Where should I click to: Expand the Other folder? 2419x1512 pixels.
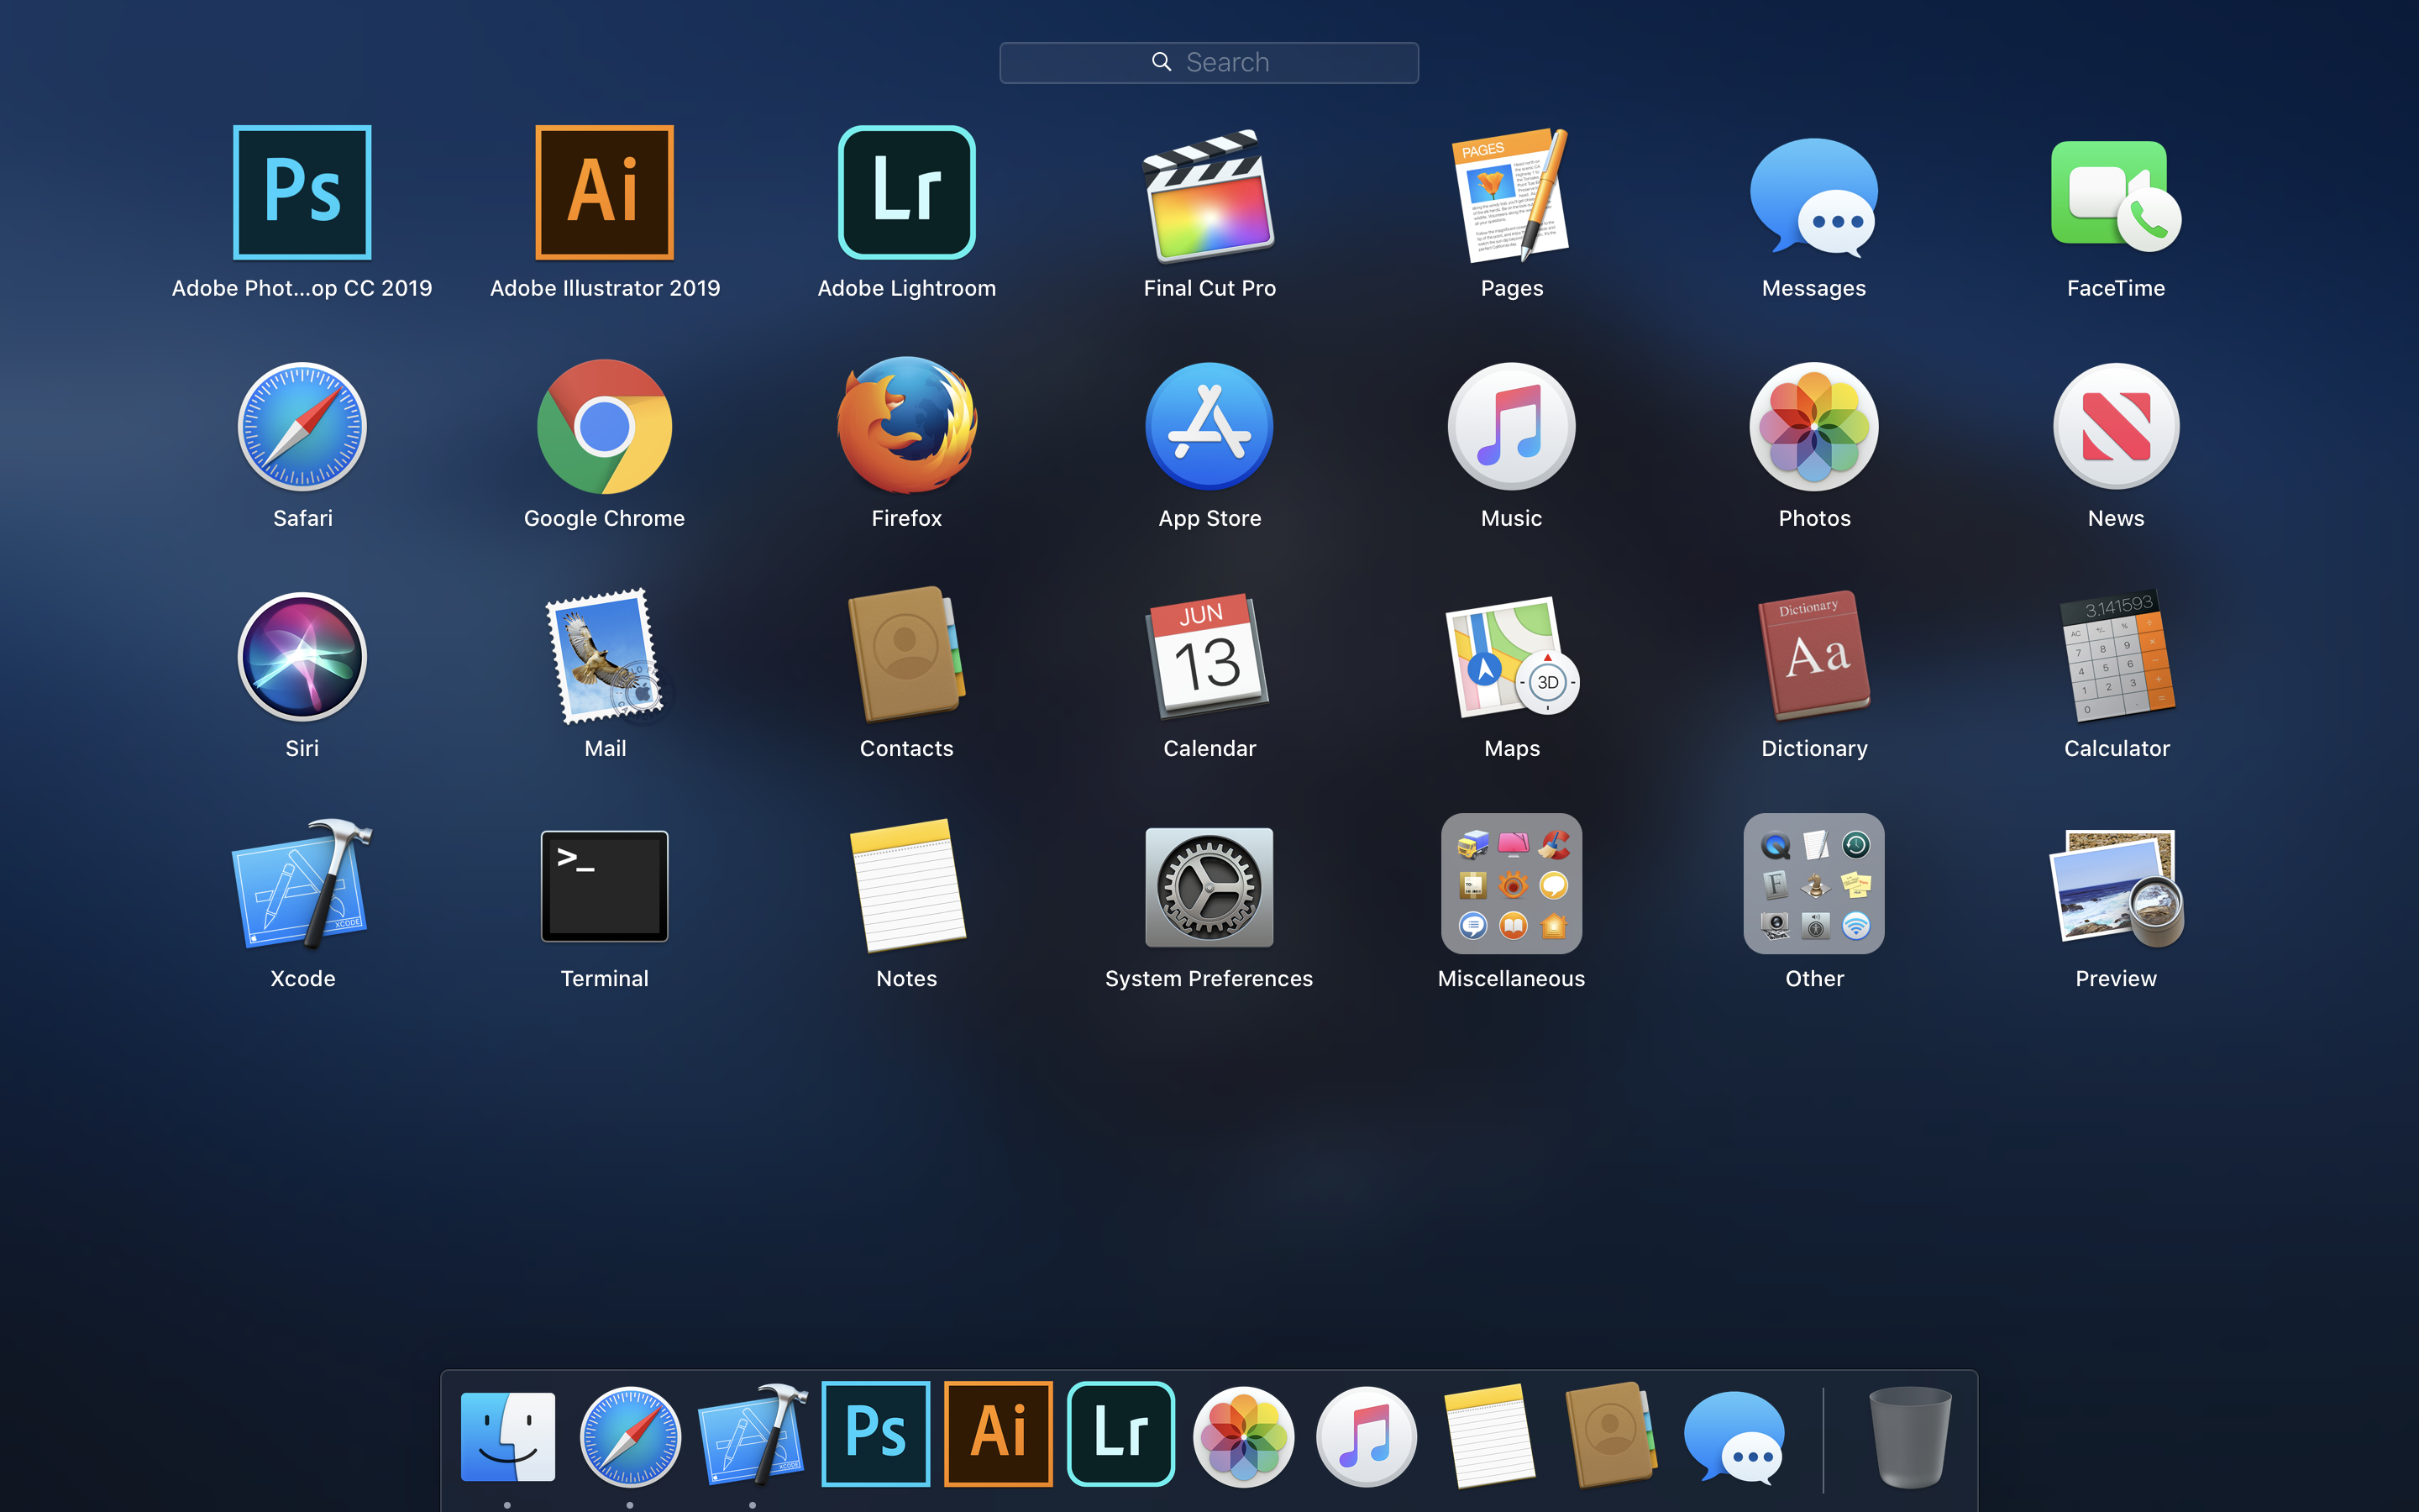pyautogui.click(x=1814, y=883)
